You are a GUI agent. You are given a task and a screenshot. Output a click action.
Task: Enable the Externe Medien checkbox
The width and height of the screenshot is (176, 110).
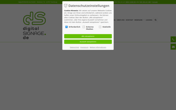click(84, 27)
